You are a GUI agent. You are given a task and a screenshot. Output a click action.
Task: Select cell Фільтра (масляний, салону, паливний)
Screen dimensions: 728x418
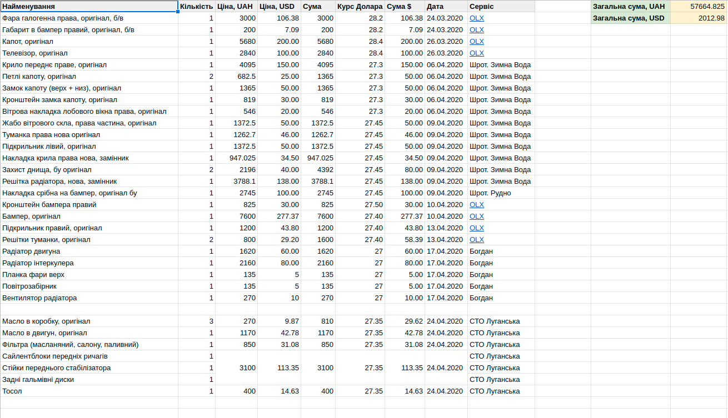pyautogui.click(x=89, y=344)
